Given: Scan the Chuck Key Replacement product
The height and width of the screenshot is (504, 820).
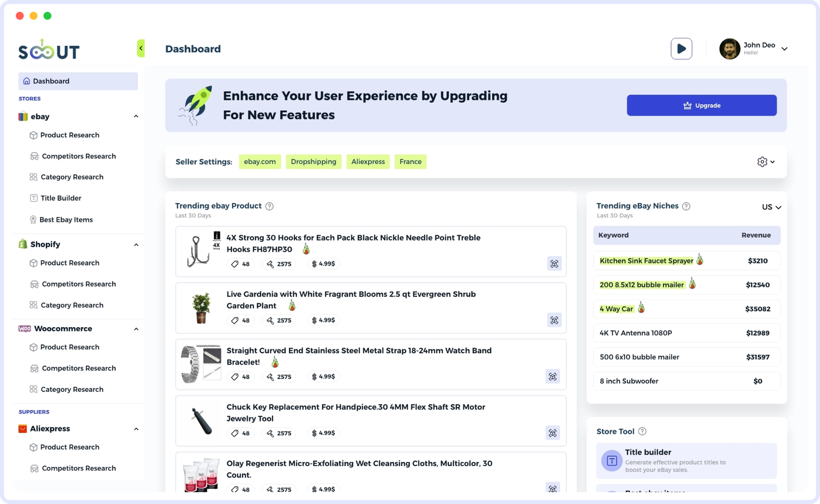Looking at the screenshot, I should [552, 433].
